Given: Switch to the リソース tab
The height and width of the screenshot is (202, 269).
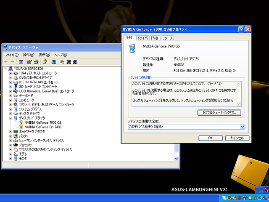Looking at the screenshot, I should click(x=167, y=38).
